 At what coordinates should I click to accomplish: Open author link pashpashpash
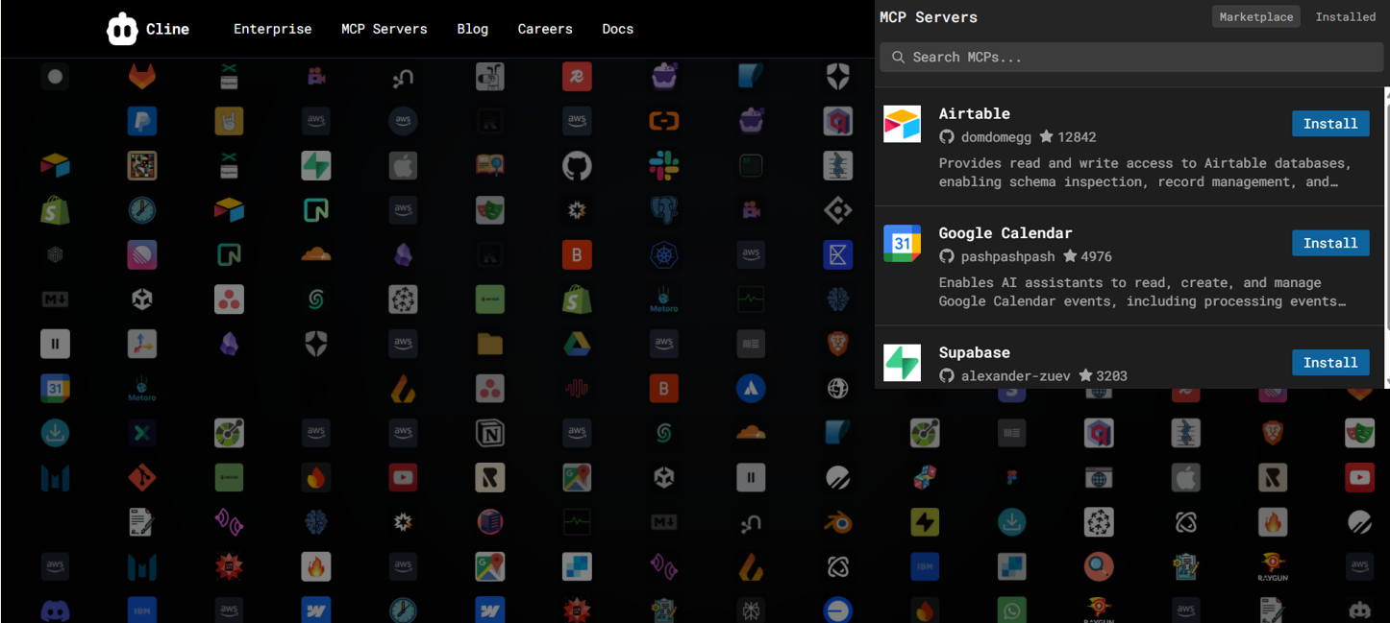pos(1007,256)
